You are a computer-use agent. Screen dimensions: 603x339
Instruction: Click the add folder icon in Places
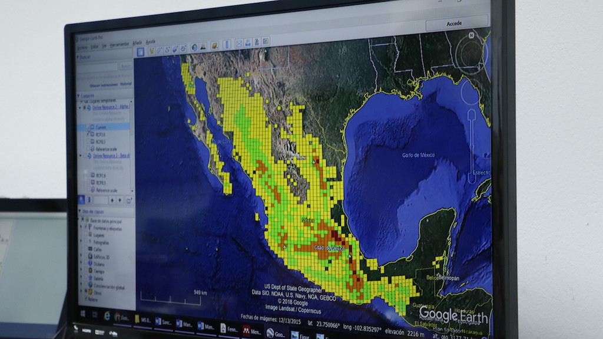tap(129, 200)
